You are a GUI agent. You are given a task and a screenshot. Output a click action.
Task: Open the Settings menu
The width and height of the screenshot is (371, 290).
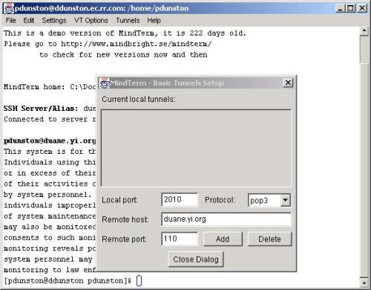click(54, 20)
